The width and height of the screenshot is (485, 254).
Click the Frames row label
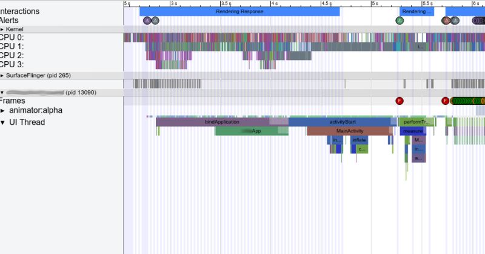12,101
